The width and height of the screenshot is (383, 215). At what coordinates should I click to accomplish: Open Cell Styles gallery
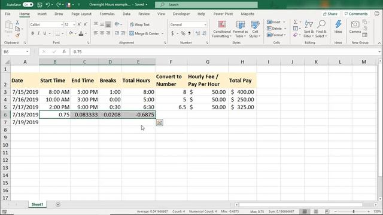(255, 29)
